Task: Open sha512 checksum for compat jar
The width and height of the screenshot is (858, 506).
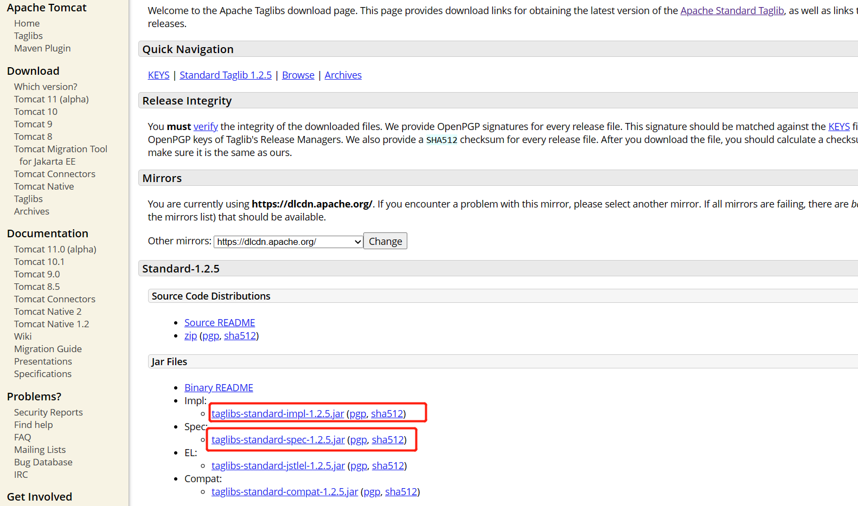Action: point(401,492)
